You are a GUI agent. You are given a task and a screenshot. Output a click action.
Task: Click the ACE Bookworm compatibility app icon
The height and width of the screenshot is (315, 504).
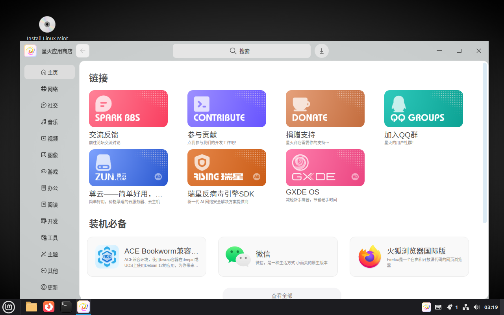coord(107,257)
